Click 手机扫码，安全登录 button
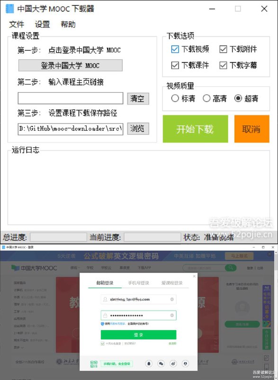The image size is (278, 380). 117,364
